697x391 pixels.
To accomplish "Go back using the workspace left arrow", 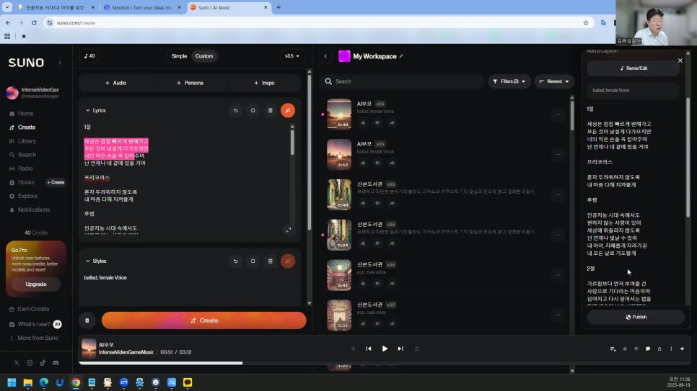I will point(325,56).
